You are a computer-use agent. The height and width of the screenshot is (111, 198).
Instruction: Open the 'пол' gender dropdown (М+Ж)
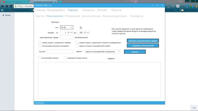click(67, 27)
